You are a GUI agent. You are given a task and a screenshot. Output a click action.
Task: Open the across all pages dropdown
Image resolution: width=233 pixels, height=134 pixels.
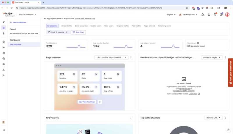pos(212,57)
